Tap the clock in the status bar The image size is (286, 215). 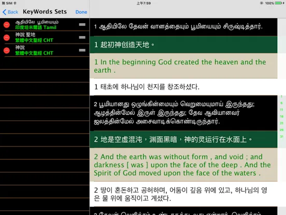144,3
